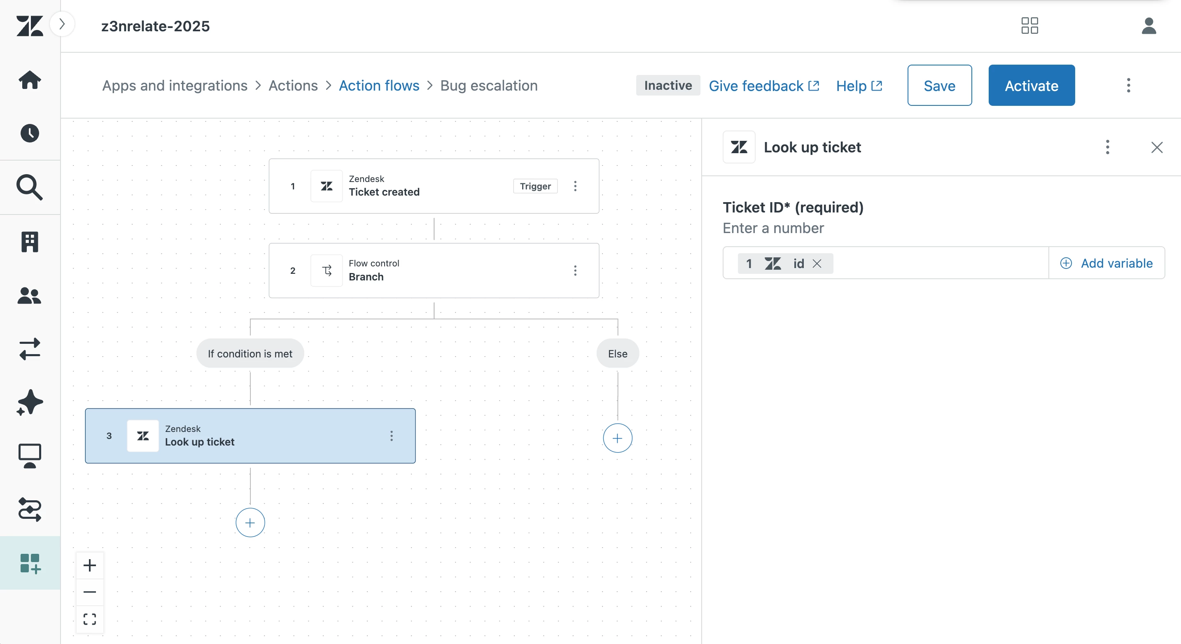Save the action flow

[x=939, y=86]
